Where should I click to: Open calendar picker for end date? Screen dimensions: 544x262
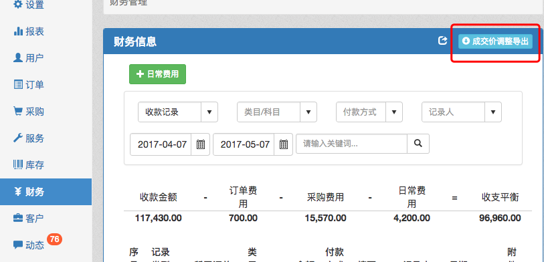(284, 144)
